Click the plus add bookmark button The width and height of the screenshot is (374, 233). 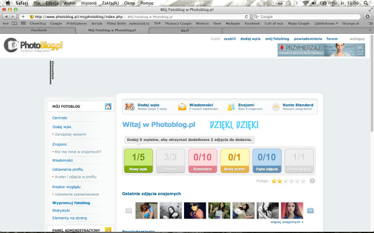coord(23,17)
